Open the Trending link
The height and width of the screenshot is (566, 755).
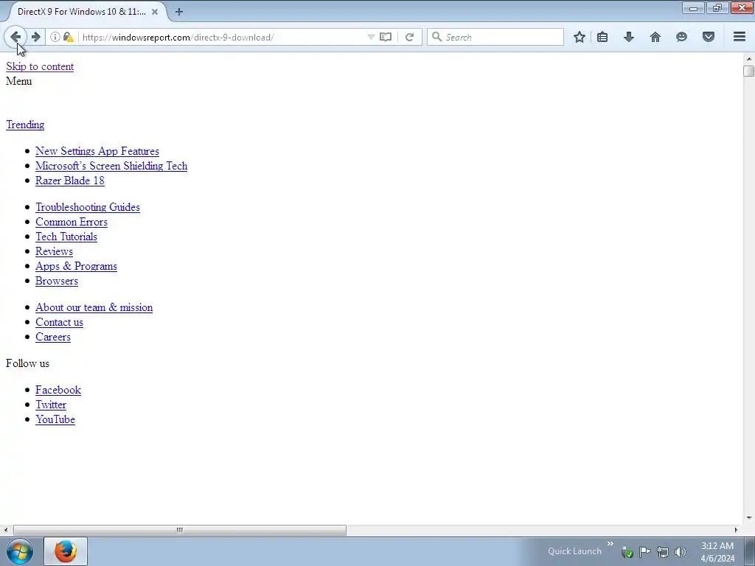[x=25, y=125]
